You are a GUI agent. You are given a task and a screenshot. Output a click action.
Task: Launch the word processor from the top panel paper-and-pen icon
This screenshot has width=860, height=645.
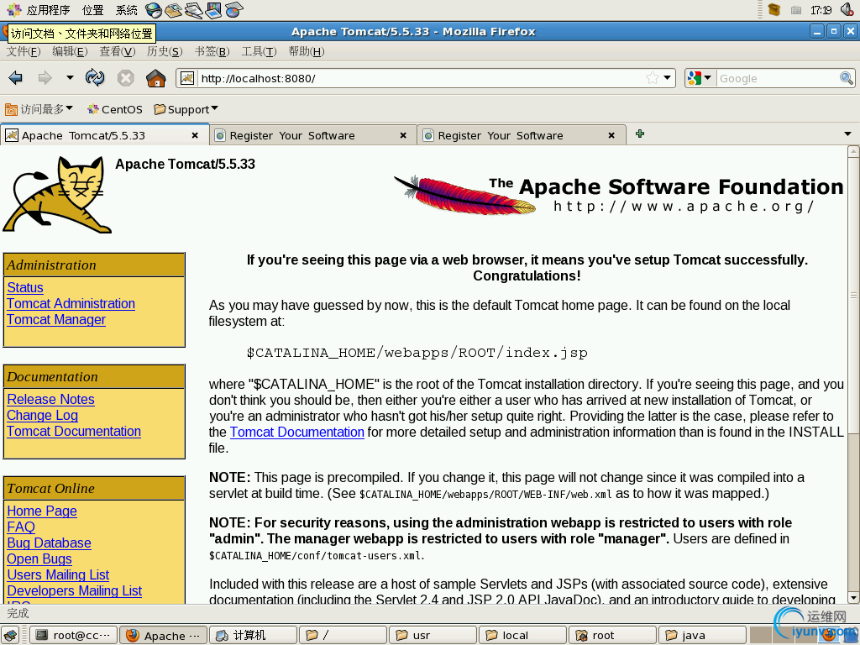point(194,10)
